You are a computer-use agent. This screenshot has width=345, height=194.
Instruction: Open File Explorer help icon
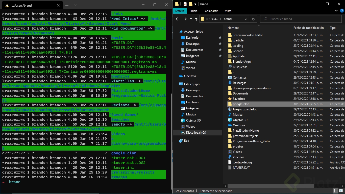tap(342, 11)
